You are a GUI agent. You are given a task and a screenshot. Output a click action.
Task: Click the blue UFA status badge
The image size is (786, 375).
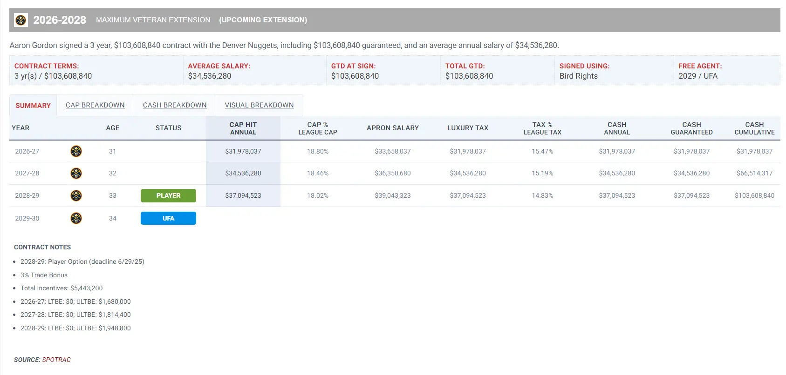[168, 218]
